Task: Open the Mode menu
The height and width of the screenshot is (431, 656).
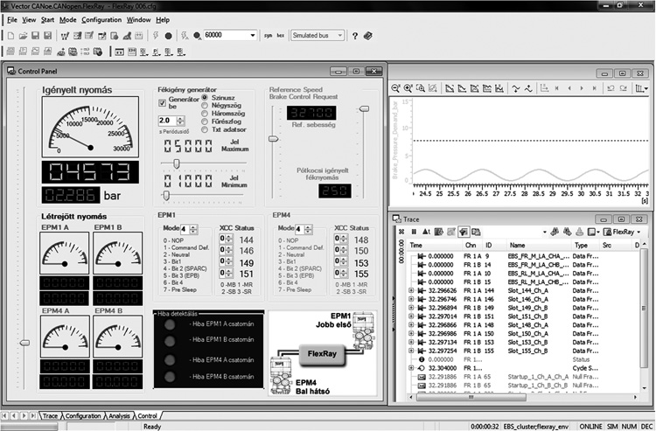Action: tap(67, 19)
